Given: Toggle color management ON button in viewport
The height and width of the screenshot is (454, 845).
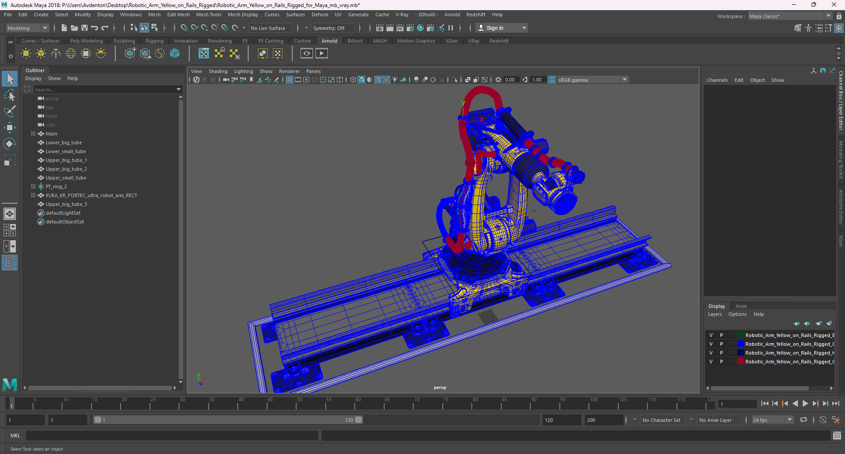Looking at the screenshot, I should [552, 80].
